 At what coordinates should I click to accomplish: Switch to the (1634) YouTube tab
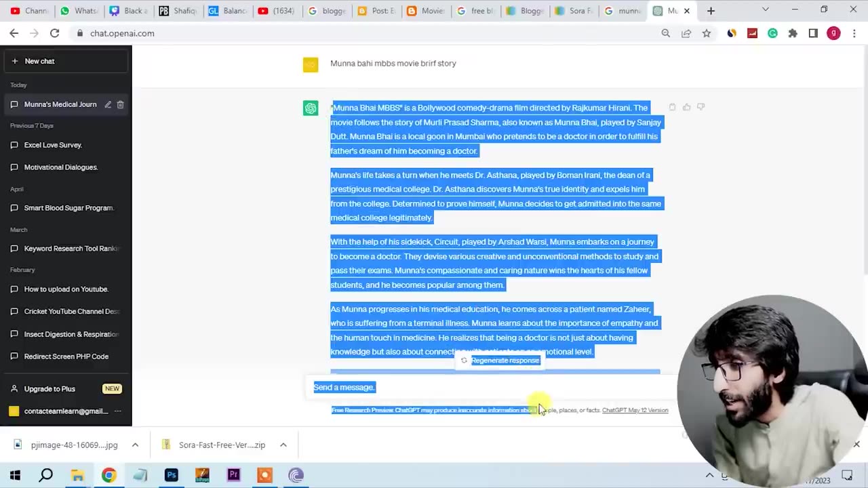pyautogui.click(x=277, y=11)
